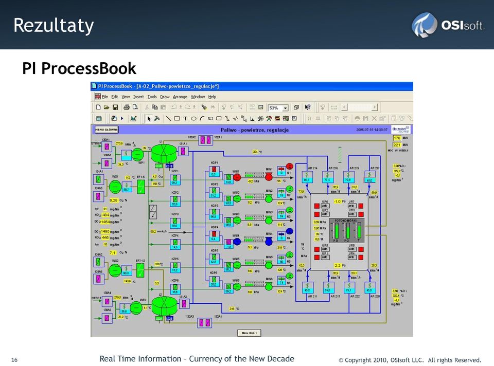Select the Text tool
Image resolution: width=494 pixels, height=366 pixels.
click(185, 119)
